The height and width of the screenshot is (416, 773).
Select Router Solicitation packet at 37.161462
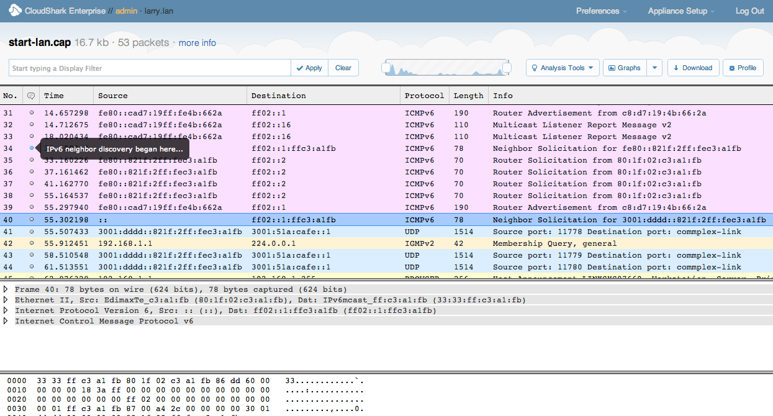pyautogui.click(x=386, y=172)
